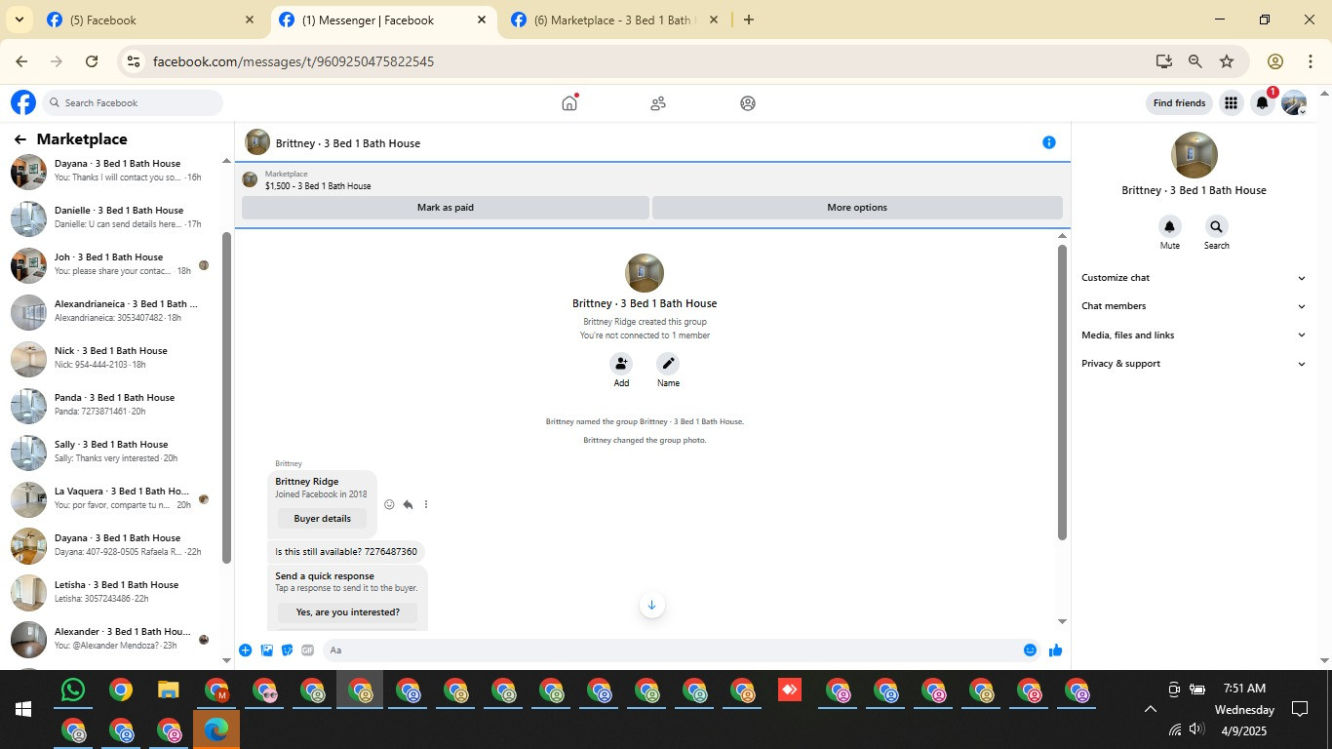Open the Friends icon in top navigation
This screenshot has height=749, width=1332.
click(658, 102)
